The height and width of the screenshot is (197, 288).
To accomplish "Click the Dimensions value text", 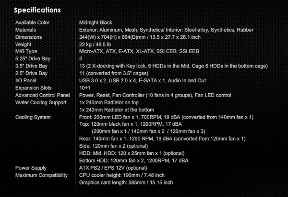I will click(140, 37).
